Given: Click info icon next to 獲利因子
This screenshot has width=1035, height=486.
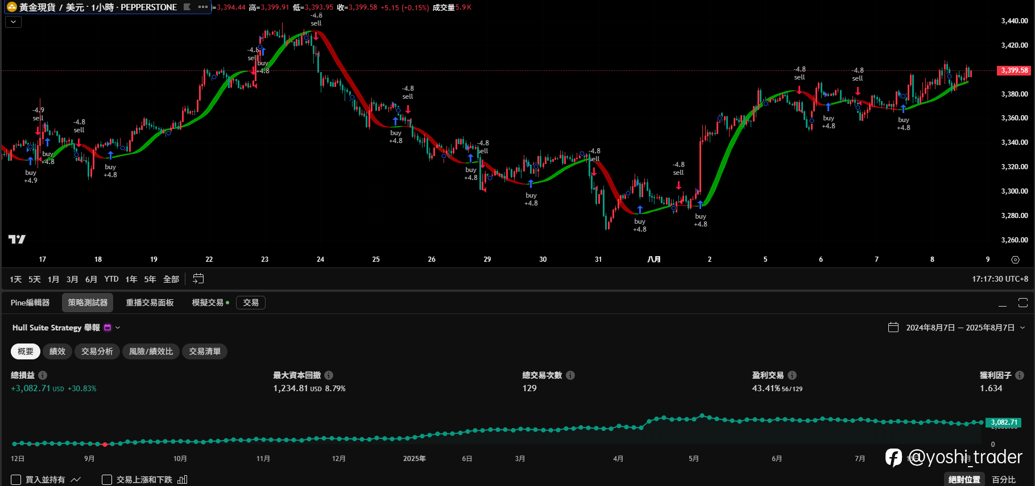Looking at the screenshot, I should (1020, 375).
